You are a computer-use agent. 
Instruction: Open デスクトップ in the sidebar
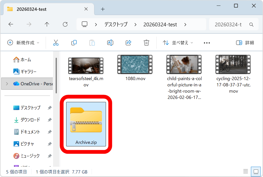[27, 108]
